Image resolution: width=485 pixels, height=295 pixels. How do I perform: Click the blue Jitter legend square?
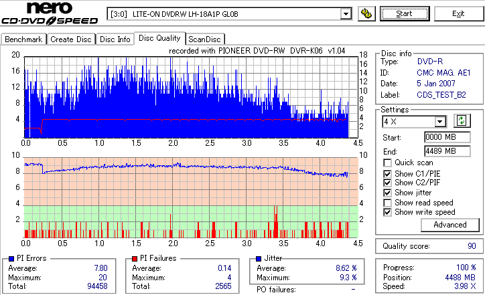(x=259, y=259)
